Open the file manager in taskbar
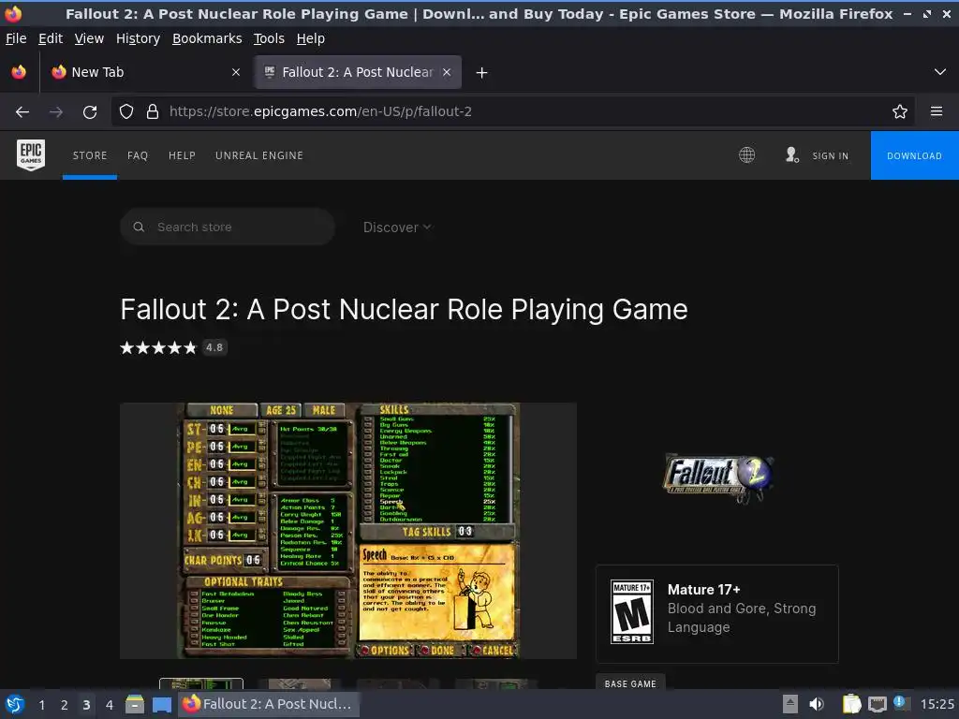The image size is (959, 719). click(135, 704)
